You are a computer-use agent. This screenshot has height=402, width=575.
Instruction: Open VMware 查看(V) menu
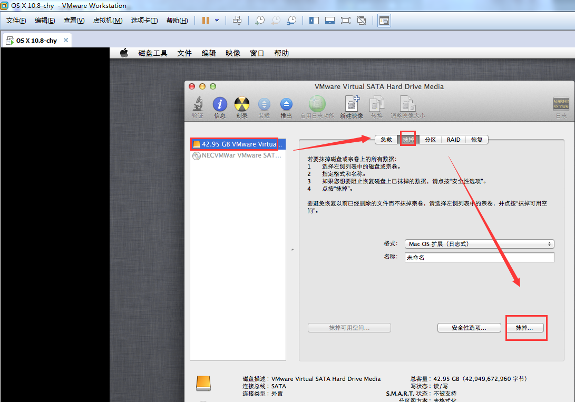point(74,21)
